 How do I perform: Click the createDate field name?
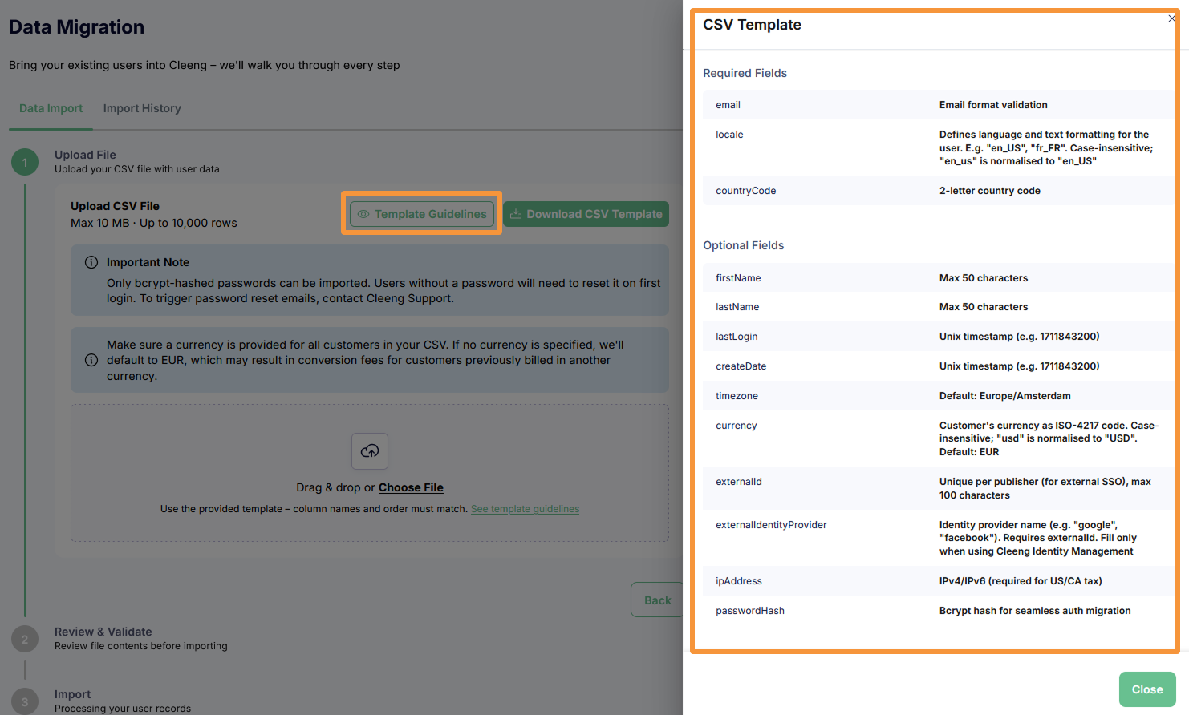click(741, 366)
